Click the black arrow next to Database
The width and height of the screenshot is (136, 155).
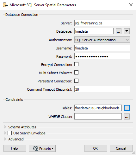coord(127,31)
